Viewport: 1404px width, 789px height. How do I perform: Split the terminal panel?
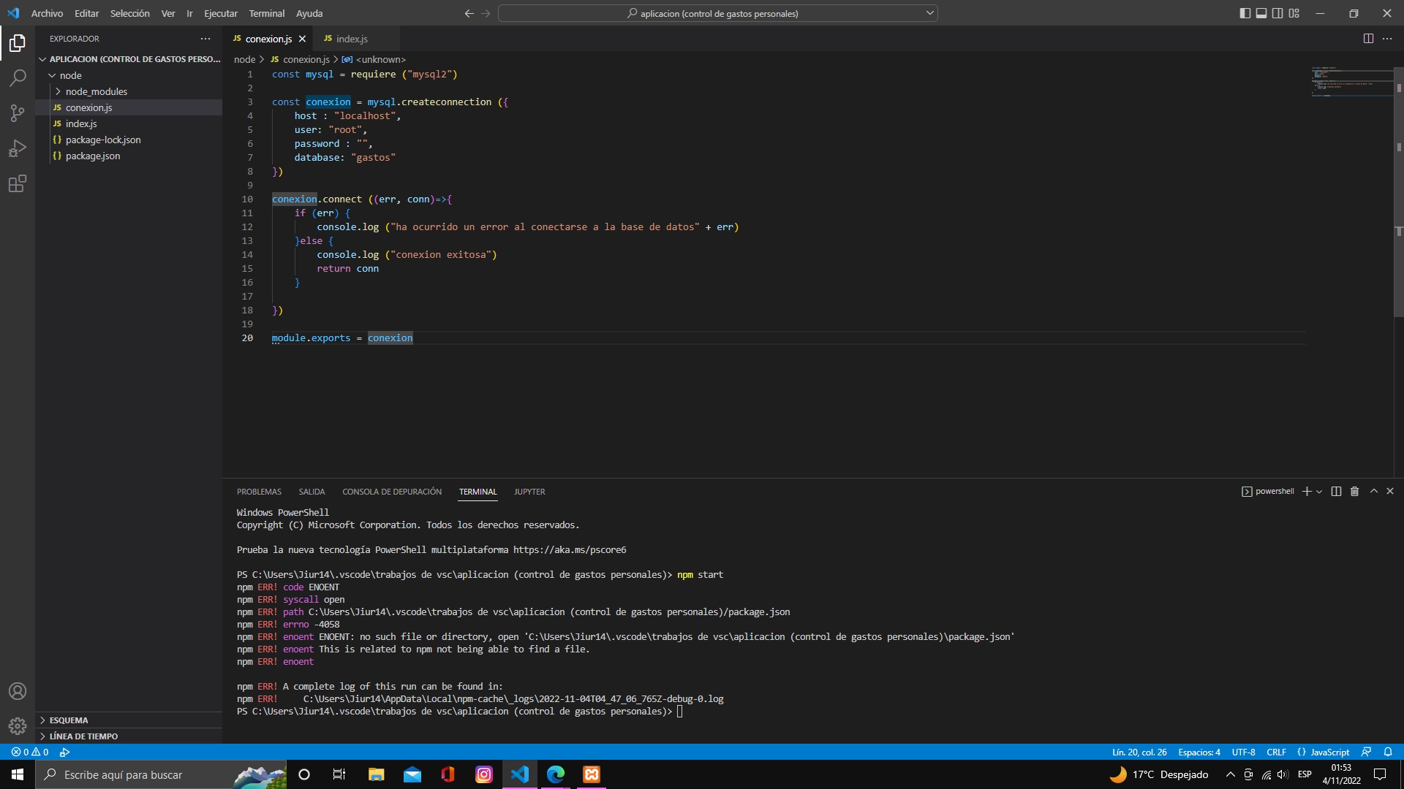coord(1336,492)
